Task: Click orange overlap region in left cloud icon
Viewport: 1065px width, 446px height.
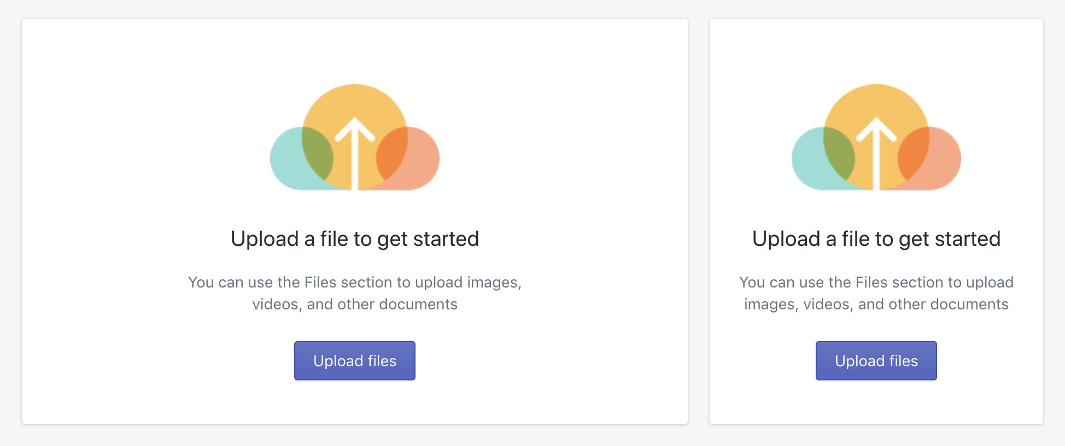Action: 391,153
